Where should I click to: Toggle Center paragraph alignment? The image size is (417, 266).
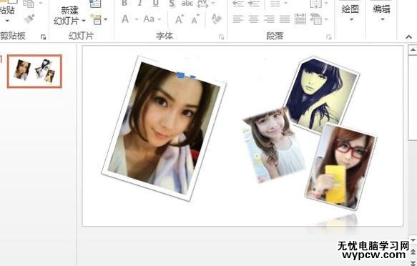[x=253, y=19]
